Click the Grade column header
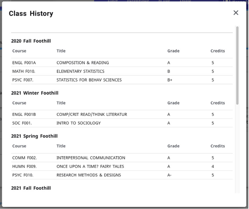The width and height of the screenshot is (249, 209). pos(173,51)
